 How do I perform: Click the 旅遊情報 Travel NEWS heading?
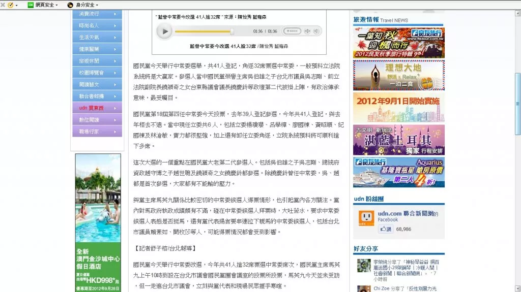click(x=381, y=20)
